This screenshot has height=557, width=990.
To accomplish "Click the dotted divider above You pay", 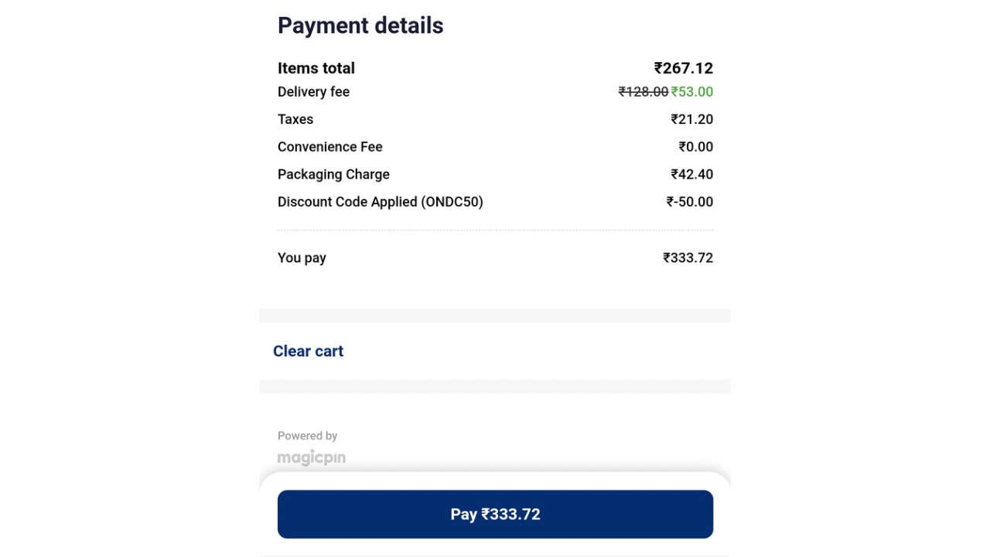I will pos(495,230).
